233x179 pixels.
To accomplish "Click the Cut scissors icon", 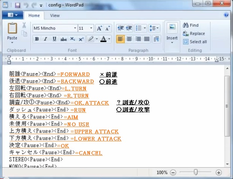I will coord(24,26).
